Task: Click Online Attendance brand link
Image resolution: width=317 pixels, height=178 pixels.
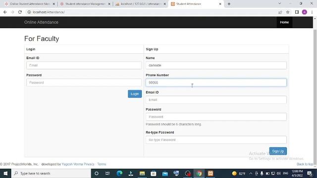Action: 41,22
